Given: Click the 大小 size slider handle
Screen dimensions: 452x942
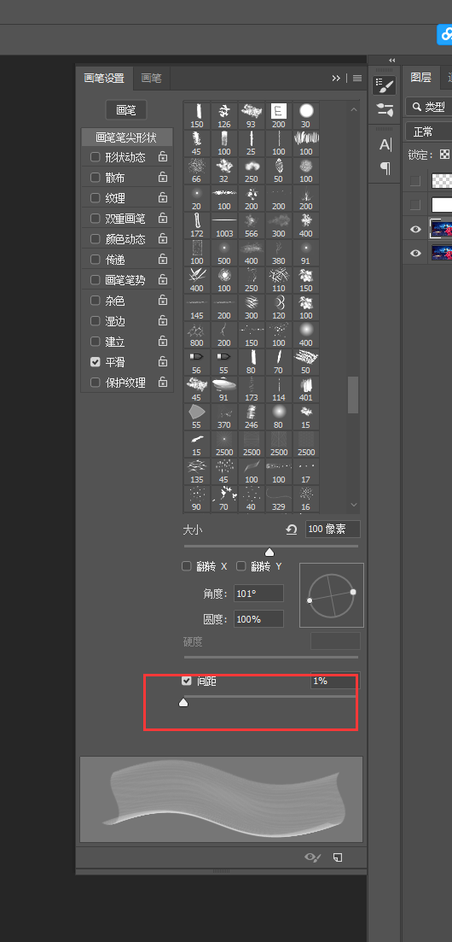Looking at the screenshot, I should pyautogui.click(x=269, y=552).
